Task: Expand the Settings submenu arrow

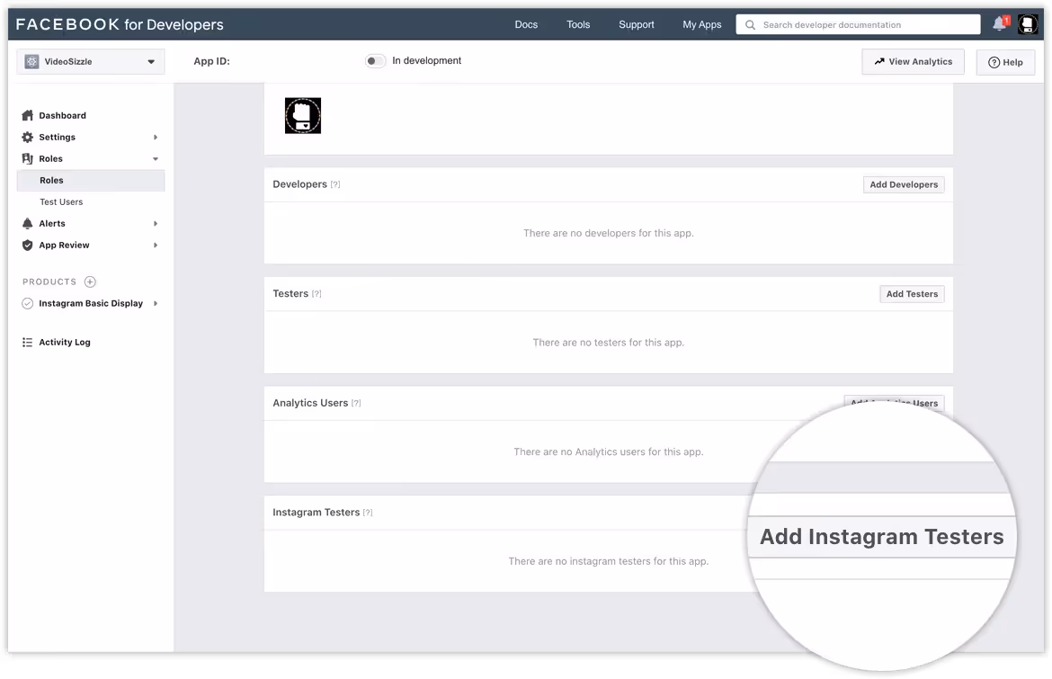Action: pos(156,137)
